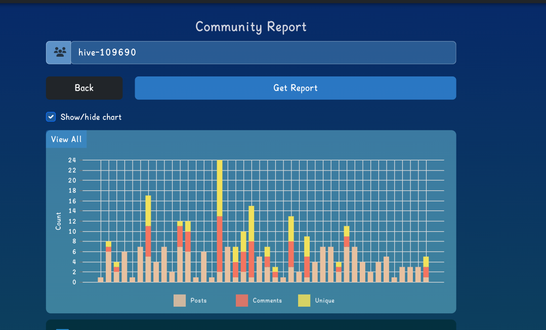Screen dimensions: 546x330
Task: Click the Community Report heading
Action: click(x=251, y=27)
